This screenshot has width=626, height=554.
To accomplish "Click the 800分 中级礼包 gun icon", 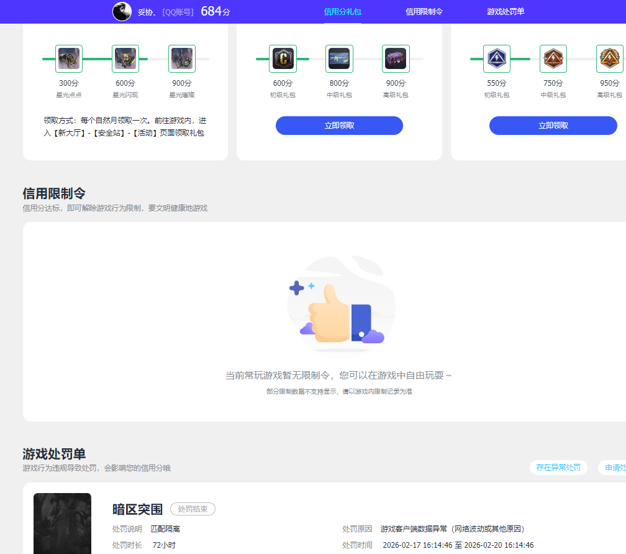I will 339,58.
